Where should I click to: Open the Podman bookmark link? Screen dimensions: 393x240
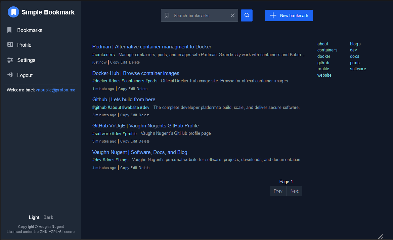(x=151, y=47)
